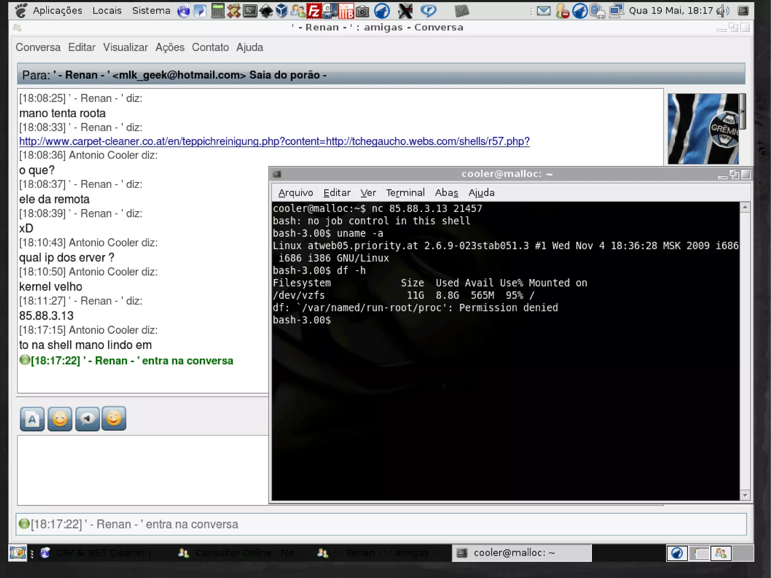Open the carpet-cleaner.co.at link in the chat
771x578 pixels.
[x=274, y=141]
